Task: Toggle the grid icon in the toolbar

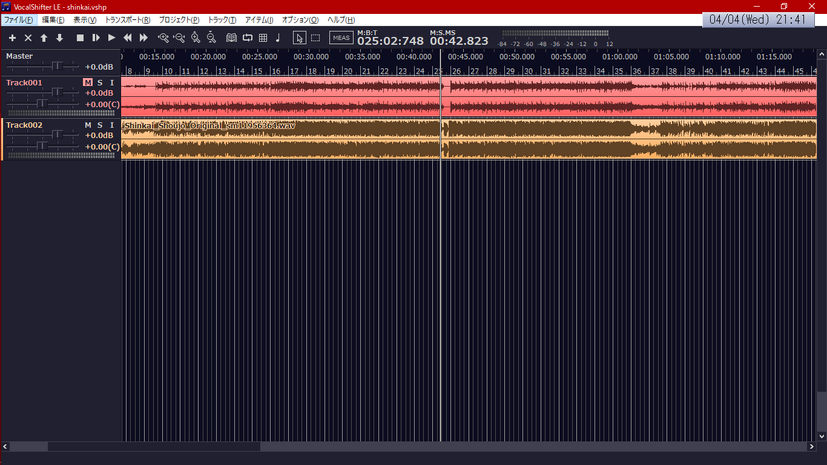Action: coord(263,38)
